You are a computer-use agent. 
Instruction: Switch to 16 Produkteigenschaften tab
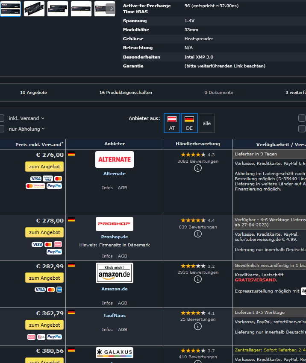pos(126,92)
